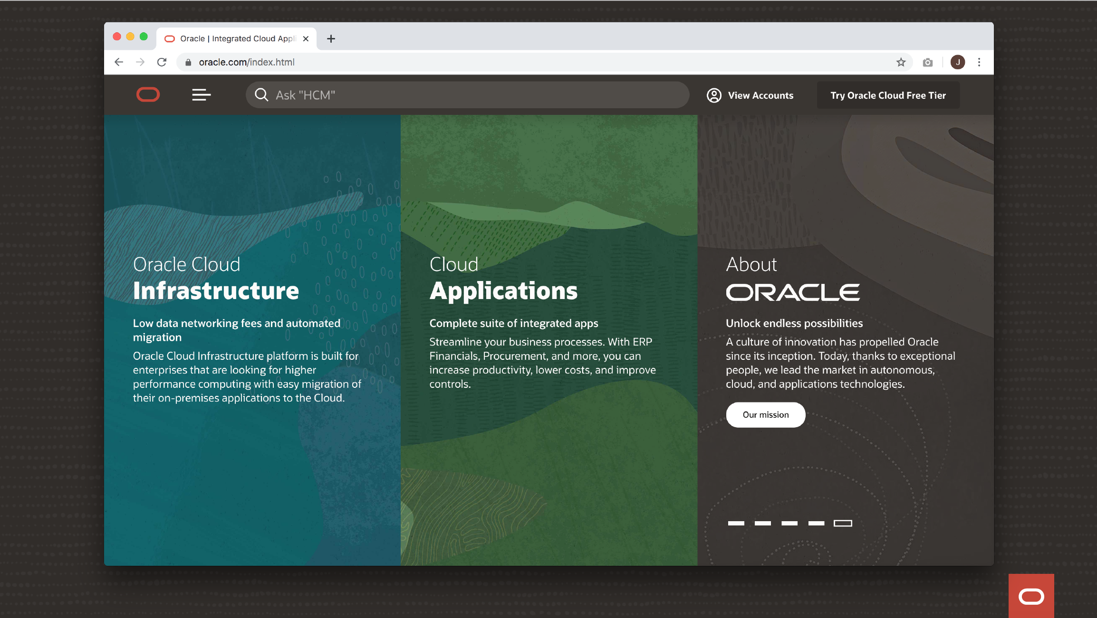Bookmark this page with the star icon
The width and height of the screenshot is (1097, 618).
pos(901,62)
